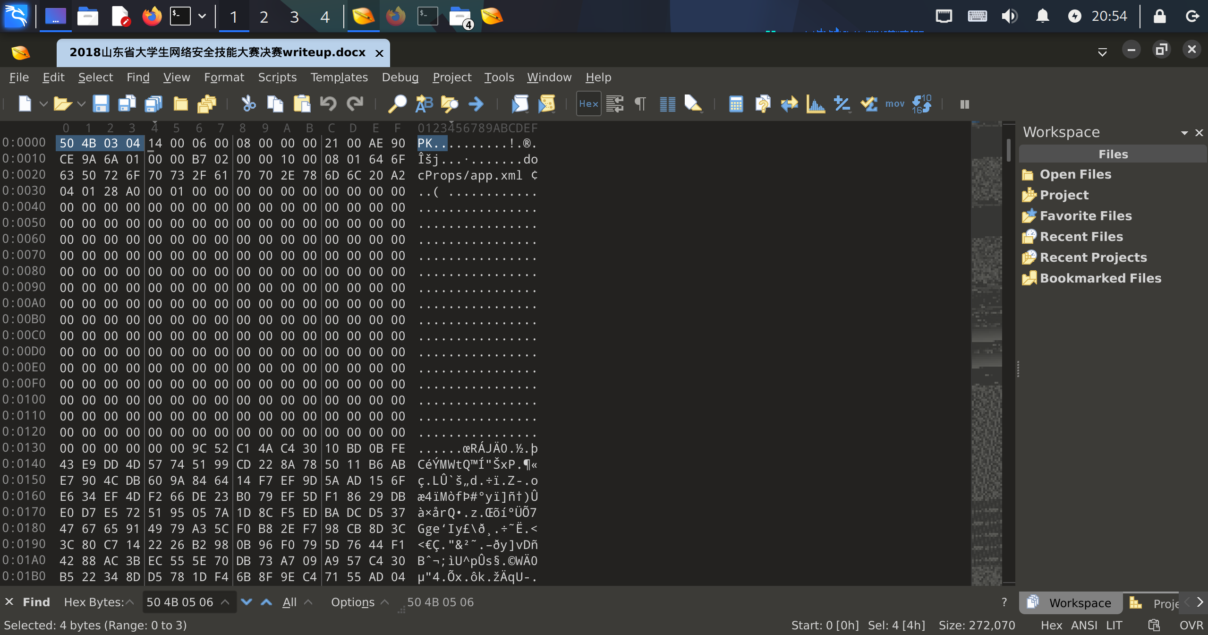The width and height of the screenshot is (1208, 635).
Task: Click the Save file toolbar icon
Action: pyautogui.click(x=101, y=104)
